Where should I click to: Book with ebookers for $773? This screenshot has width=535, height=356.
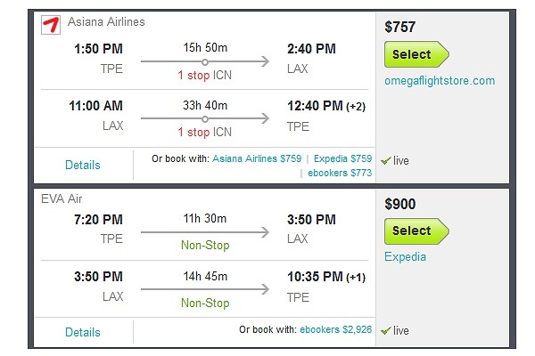(340, 172)
